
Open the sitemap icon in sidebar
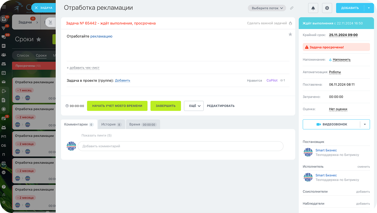click(4, 194)
